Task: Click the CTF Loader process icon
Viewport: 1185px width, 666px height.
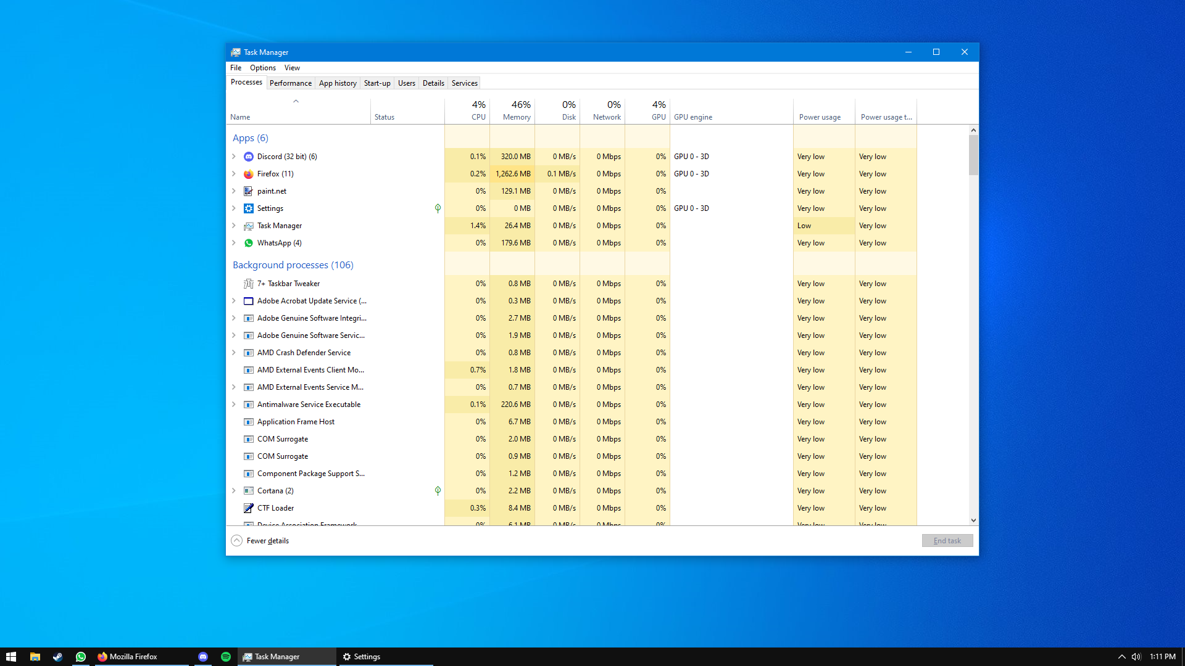Action: click(x=249, y=508)
